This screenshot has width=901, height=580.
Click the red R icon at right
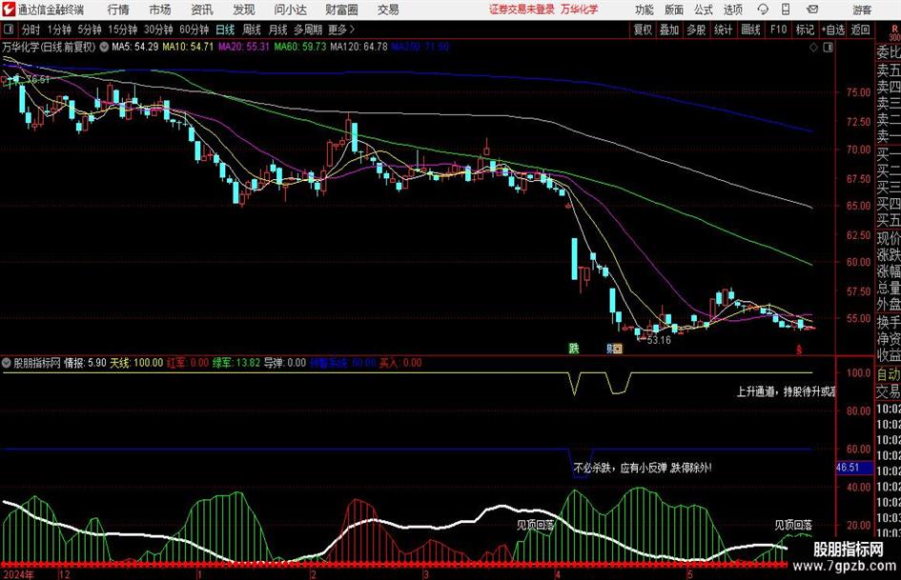[894, 29]
